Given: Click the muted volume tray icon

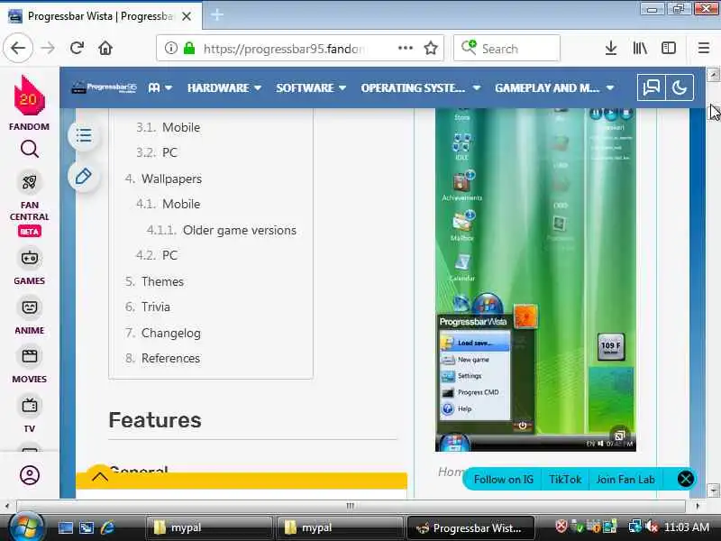Looking at the screenshot, I should [x=651, y=527].
